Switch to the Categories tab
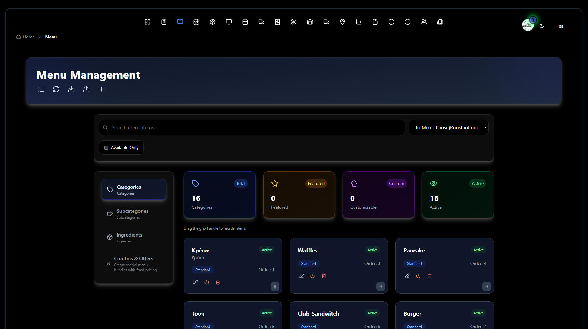The image size is (588, 329). [x=133, y=189]
